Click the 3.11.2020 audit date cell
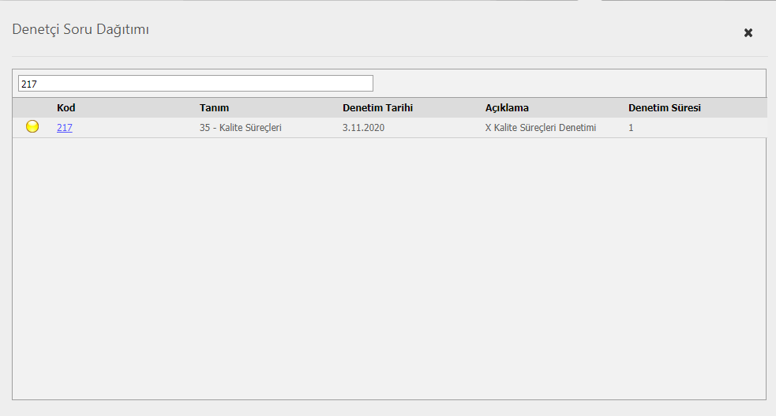The width and height of the screenshot is (776, 416). click(x=363, y=127)
